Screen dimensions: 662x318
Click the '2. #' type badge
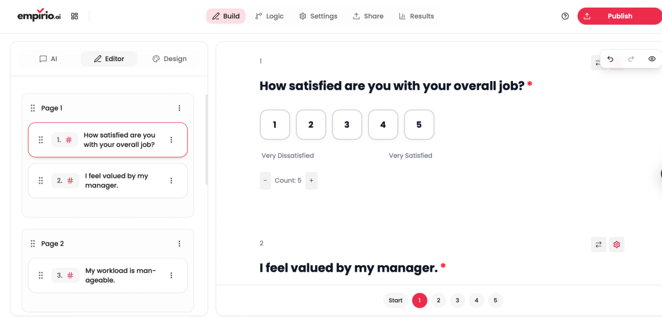coord(65,181)
